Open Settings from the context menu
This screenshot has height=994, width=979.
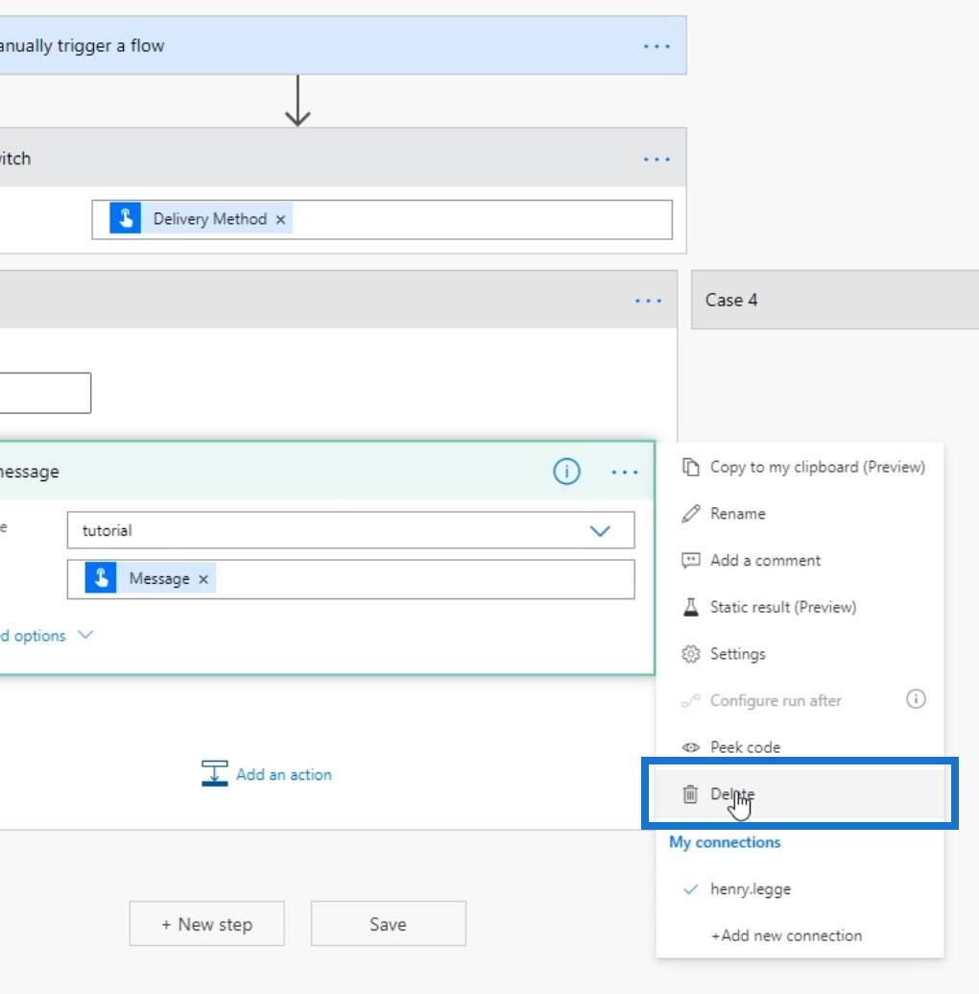(800, 654)
